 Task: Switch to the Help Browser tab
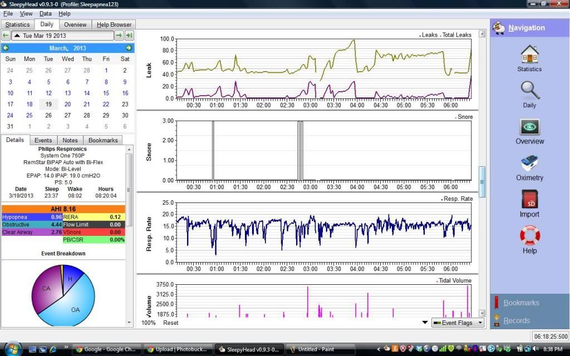point(114,24)
